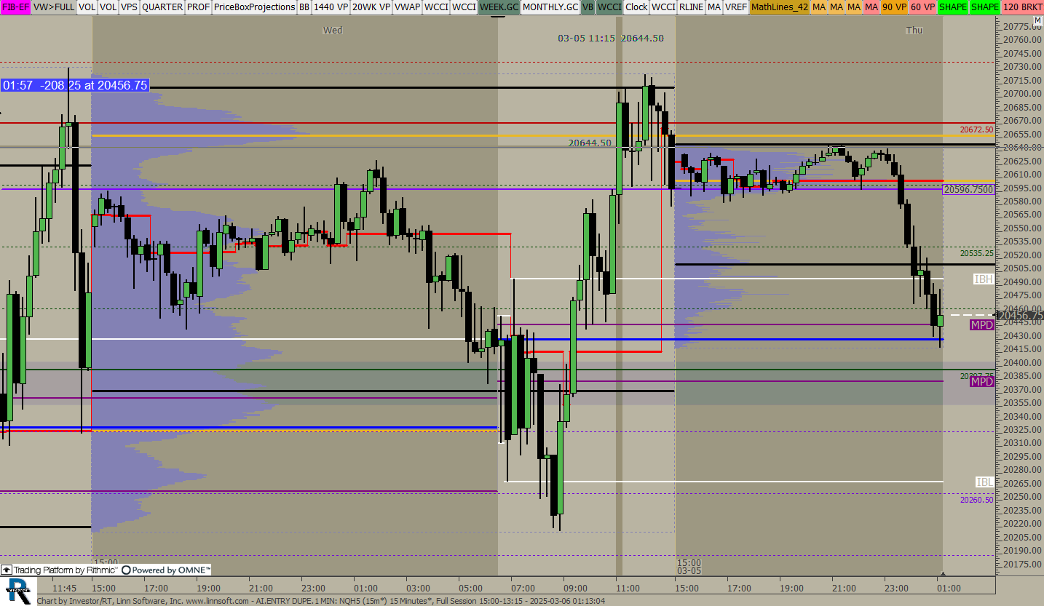
Task: Click the 20700.00 tick on the price axis
Action: click(1023, 94)
